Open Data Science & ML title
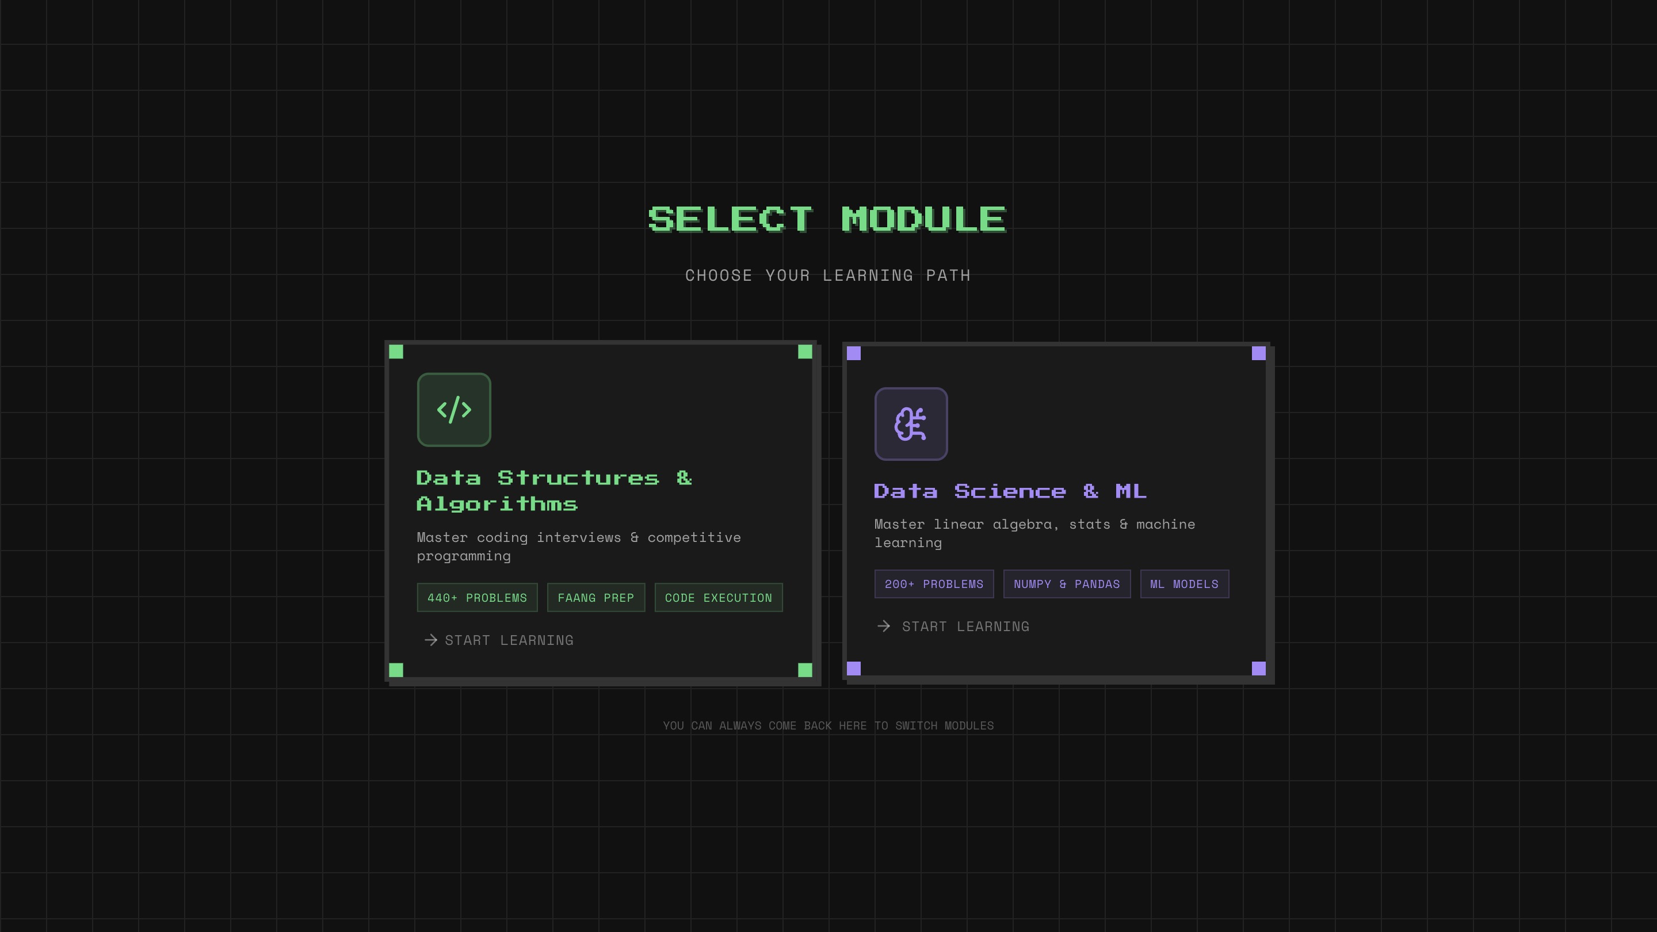Screen dimensions: 1657x932 point(1010,491)
